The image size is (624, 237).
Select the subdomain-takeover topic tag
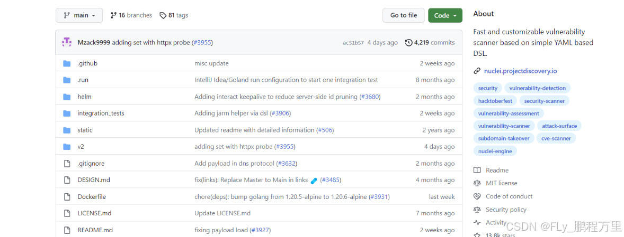tap(504, 139)
